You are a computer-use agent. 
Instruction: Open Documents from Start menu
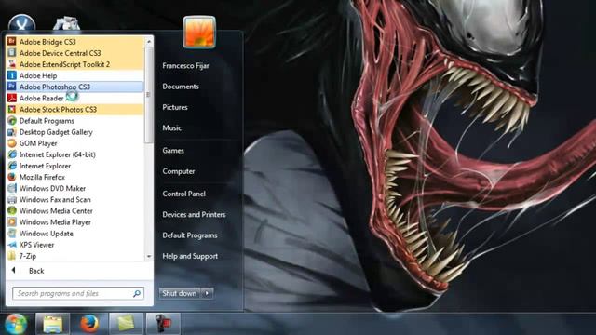(181, 87)
